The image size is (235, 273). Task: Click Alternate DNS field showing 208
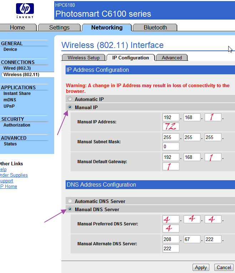click(171, 239)
